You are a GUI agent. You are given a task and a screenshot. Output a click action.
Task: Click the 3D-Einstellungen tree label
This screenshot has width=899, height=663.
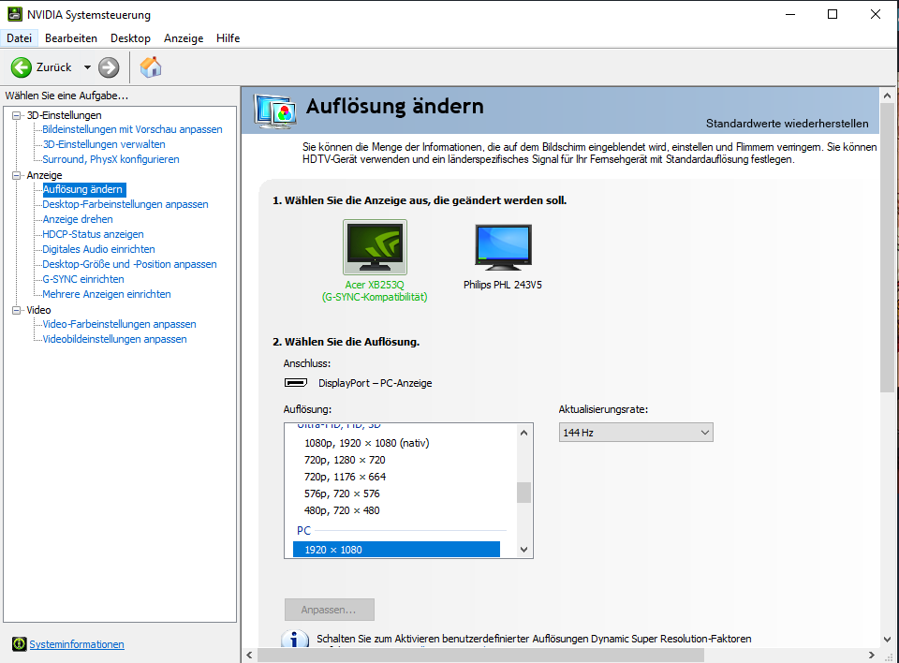click(x=65, y=115)
